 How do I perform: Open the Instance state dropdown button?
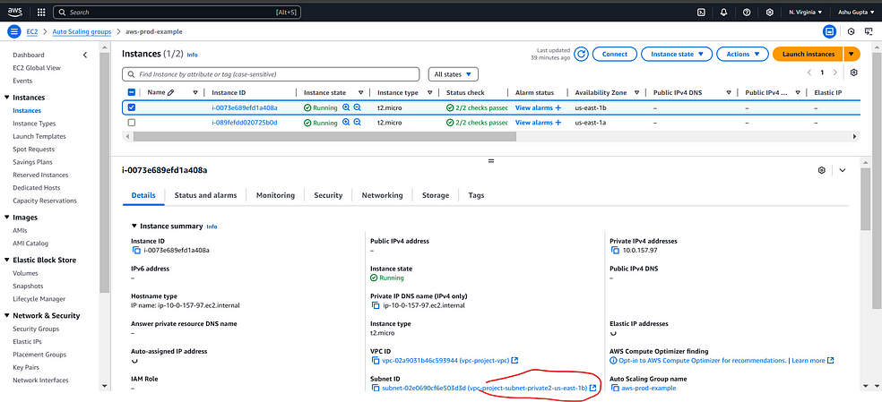pos(677,54)
